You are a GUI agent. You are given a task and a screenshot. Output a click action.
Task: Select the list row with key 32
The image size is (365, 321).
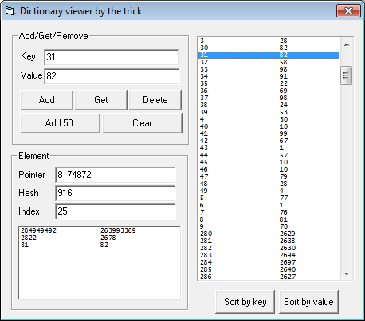tap(269, 62)
